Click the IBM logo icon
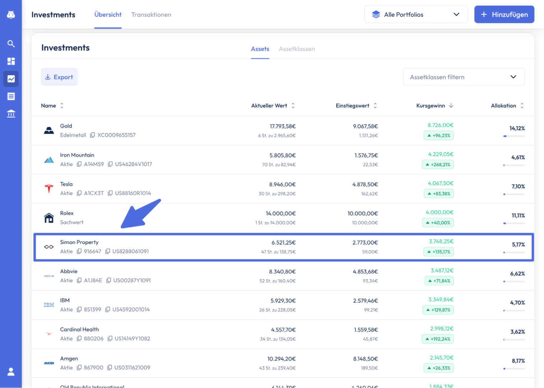The height and width of the screenshot is (388, 544). tap(49, 305)
